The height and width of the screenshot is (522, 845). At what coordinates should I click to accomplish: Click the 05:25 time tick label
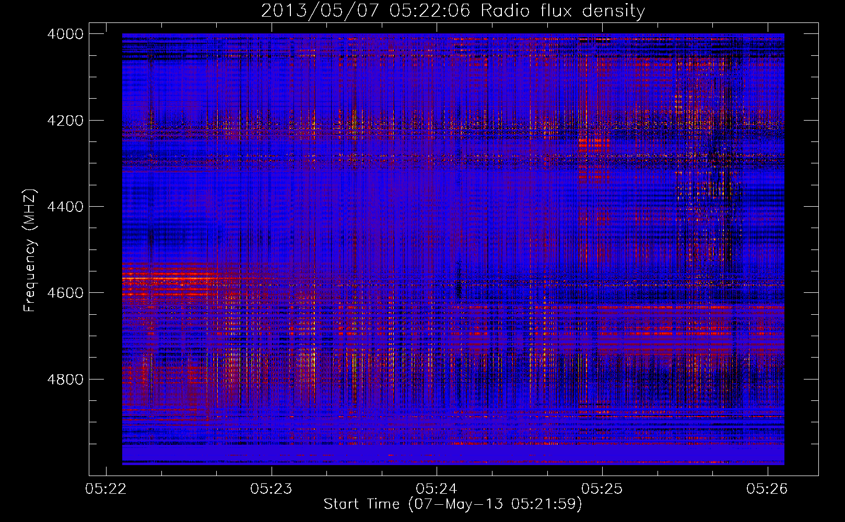coord(602,489)
